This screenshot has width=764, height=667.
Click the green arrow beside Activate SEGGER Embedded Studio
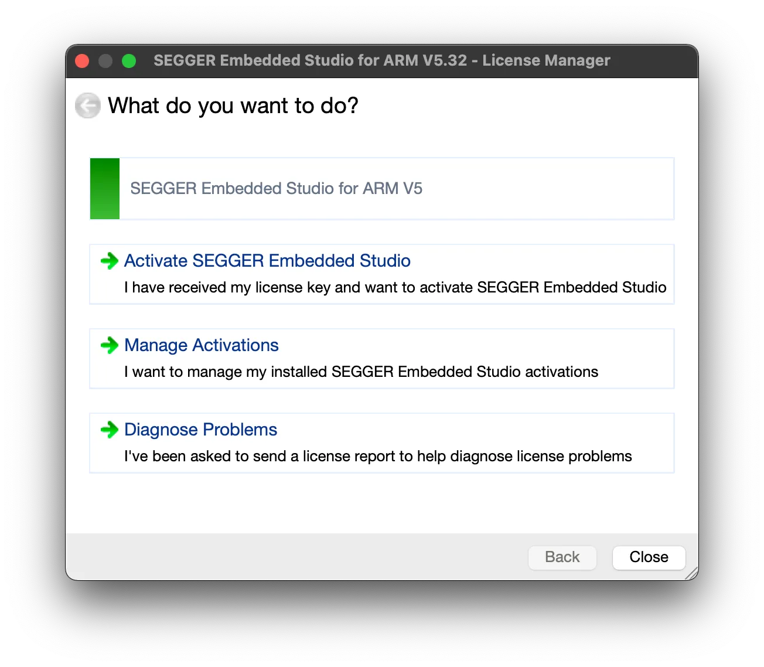pos(110,261)
